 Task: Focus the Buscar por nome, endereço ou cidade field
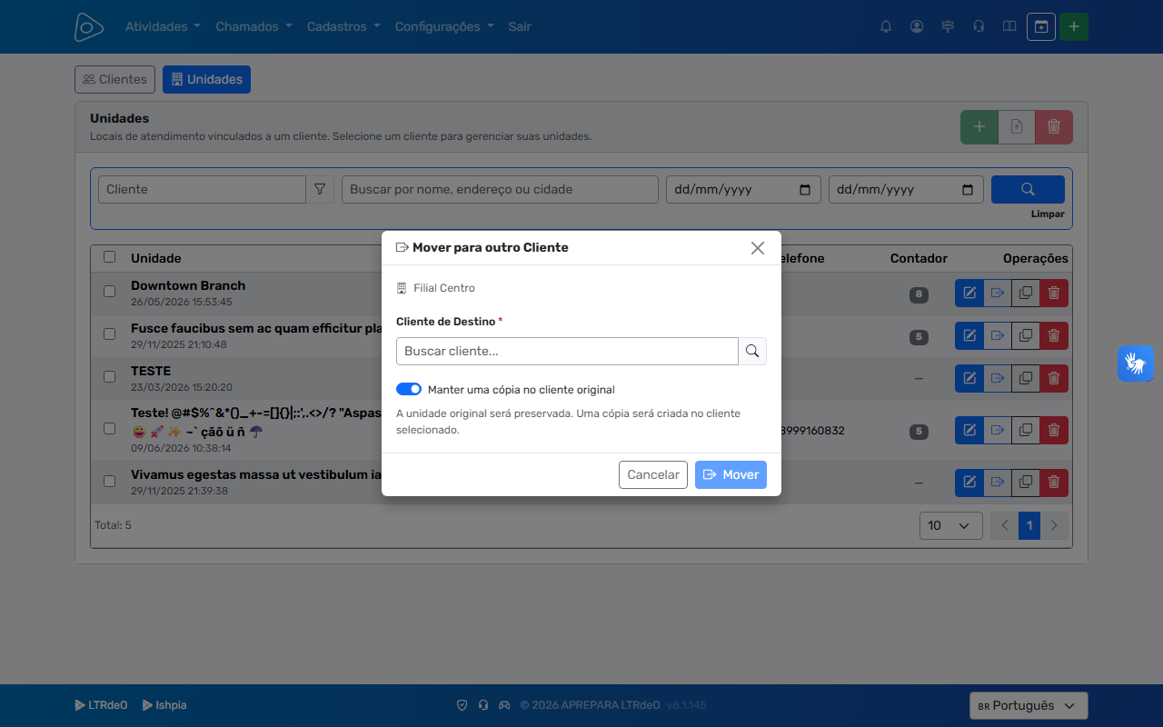[500, 189]
